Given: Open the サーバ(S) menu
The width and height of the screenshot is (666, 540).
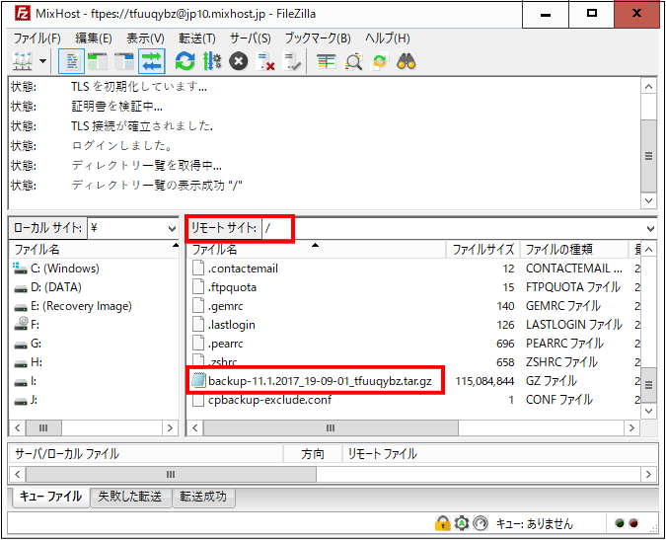Looking at the screenshot, I should tap(251, 39).
